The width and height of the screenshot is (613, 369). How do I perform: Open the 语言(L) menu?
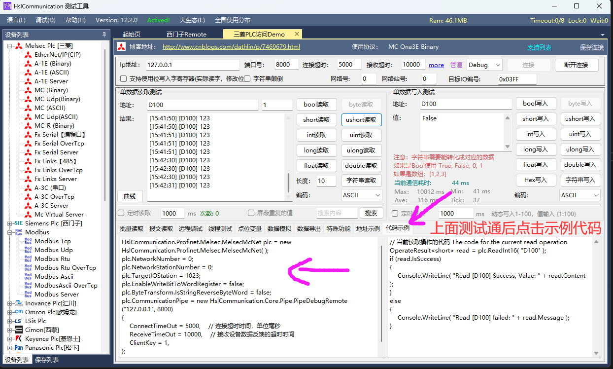click(16, 20)
